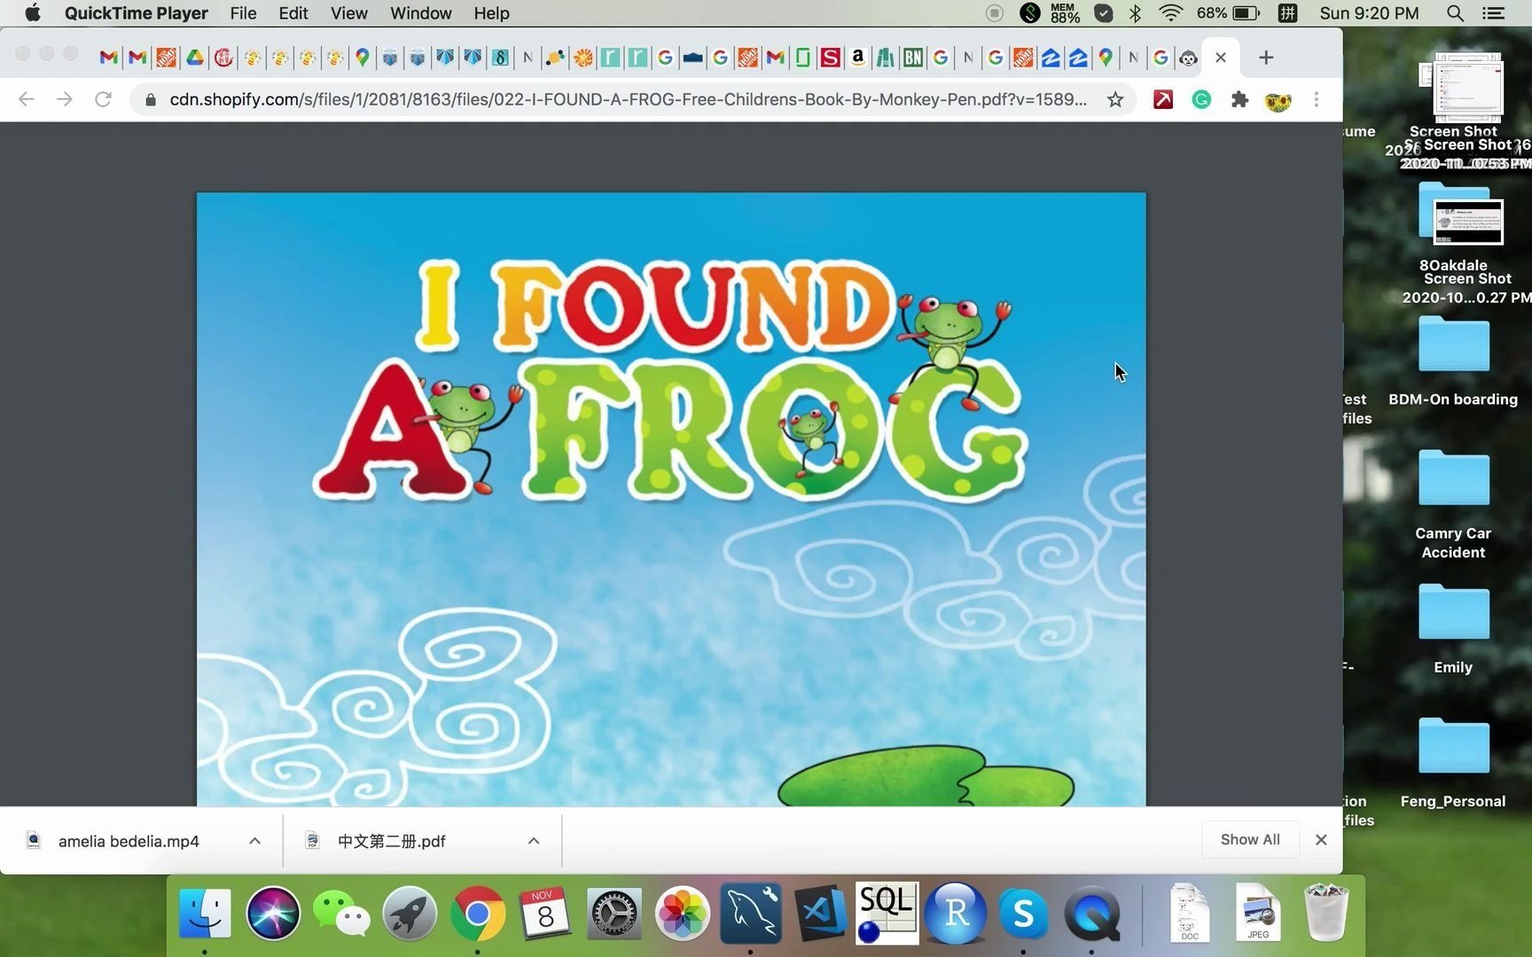Open the Apple menu

point(32,13)
